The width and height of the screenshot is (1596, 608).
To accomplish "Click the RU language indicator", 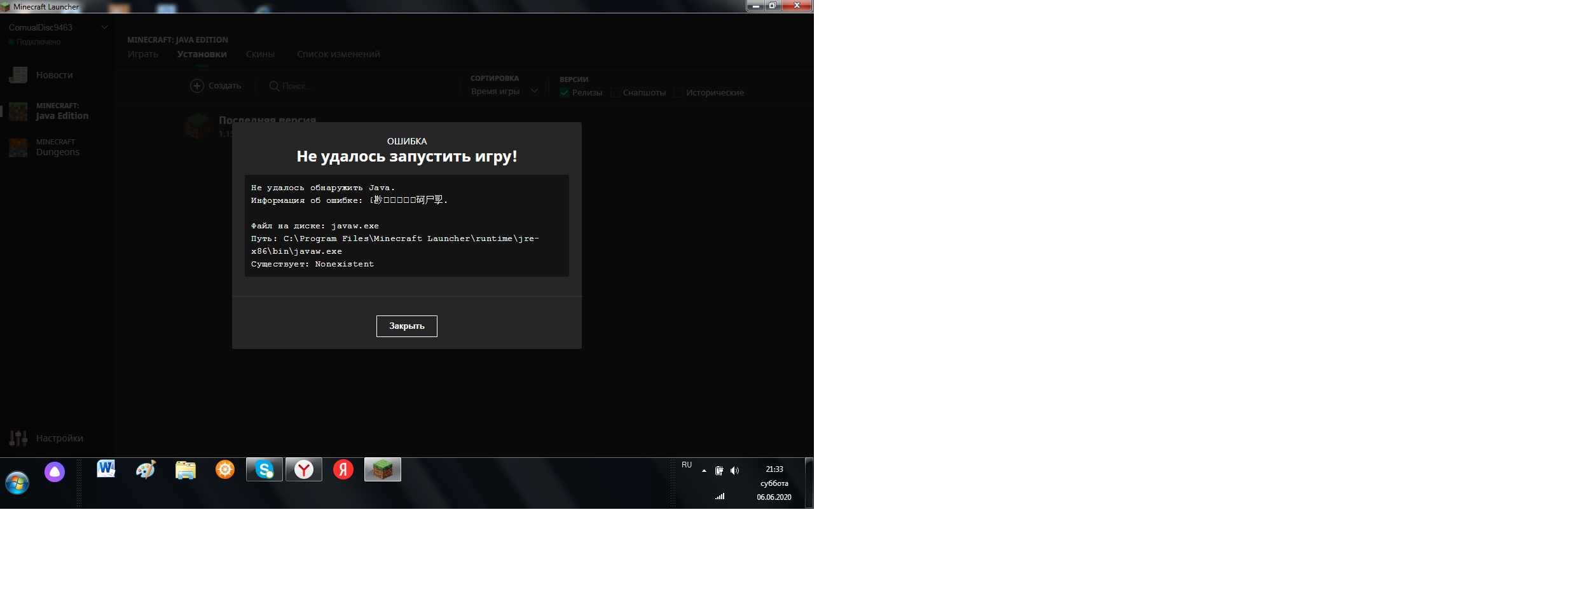I will coord(687,465).
